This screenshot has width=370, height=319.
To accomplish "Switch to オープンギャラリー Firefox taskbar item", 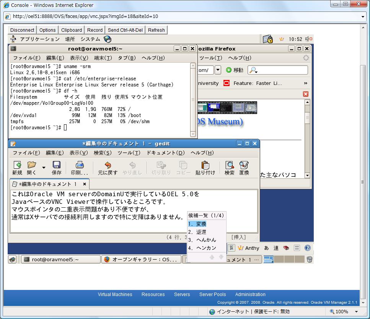I will (x=141, y=260).
